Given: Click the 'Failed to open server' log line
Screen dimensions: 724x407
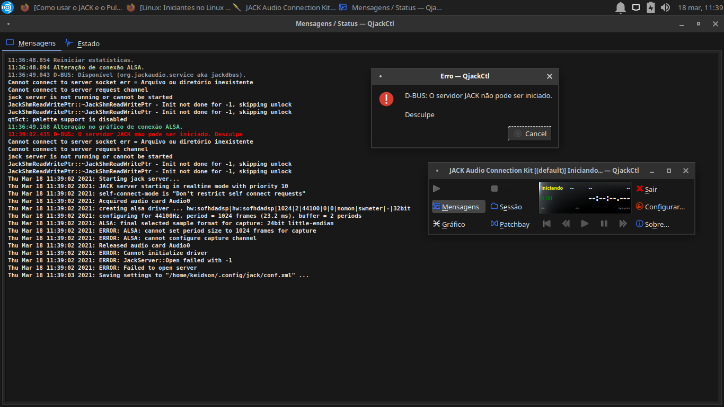Looking at the screenshot, I should 103,268.
